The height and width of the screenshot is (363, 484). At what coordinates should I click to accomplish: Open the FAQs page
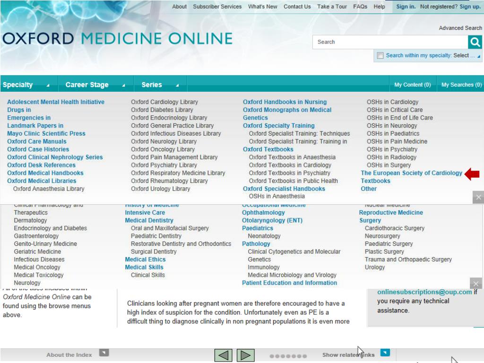pos(360,7)
